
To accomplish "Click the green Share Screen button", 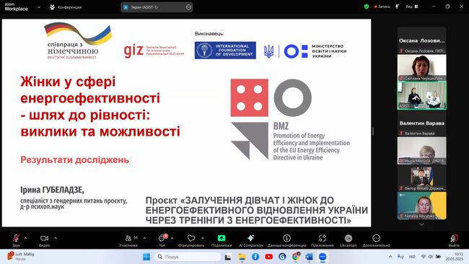I will click(x=222, y=238).
